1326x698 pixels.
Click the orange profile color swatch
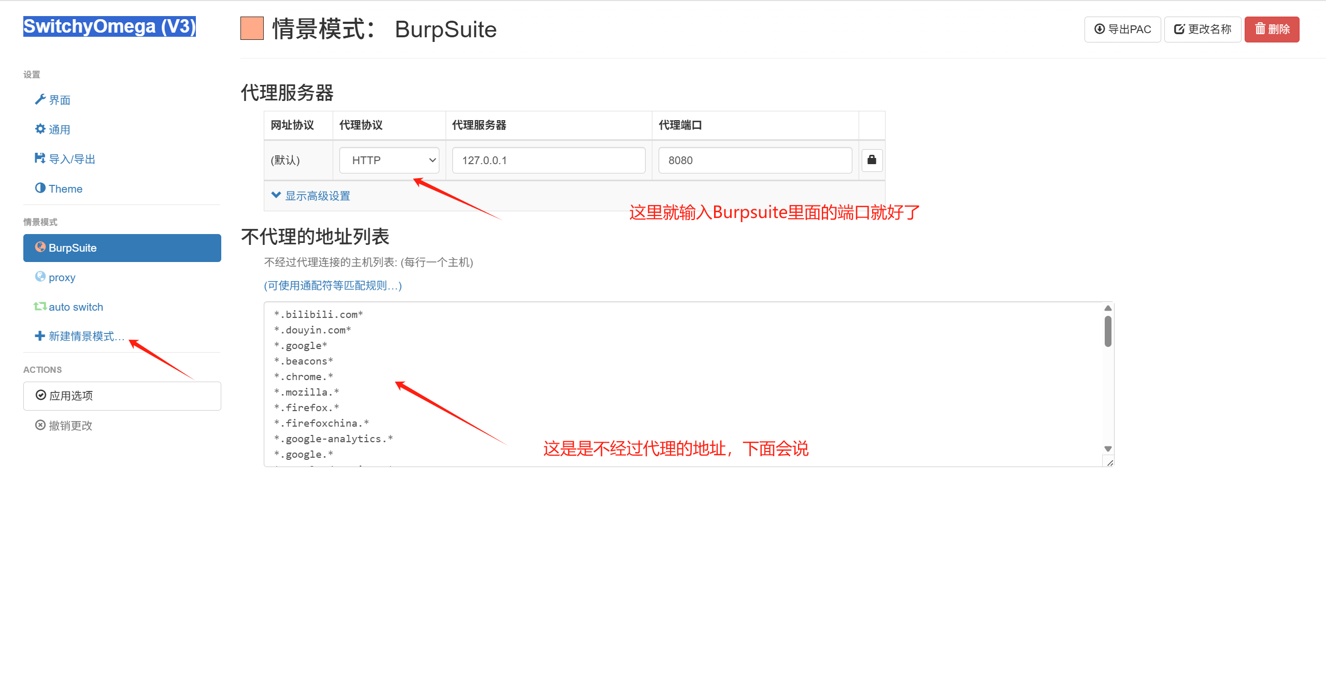(x=252, y=28)
